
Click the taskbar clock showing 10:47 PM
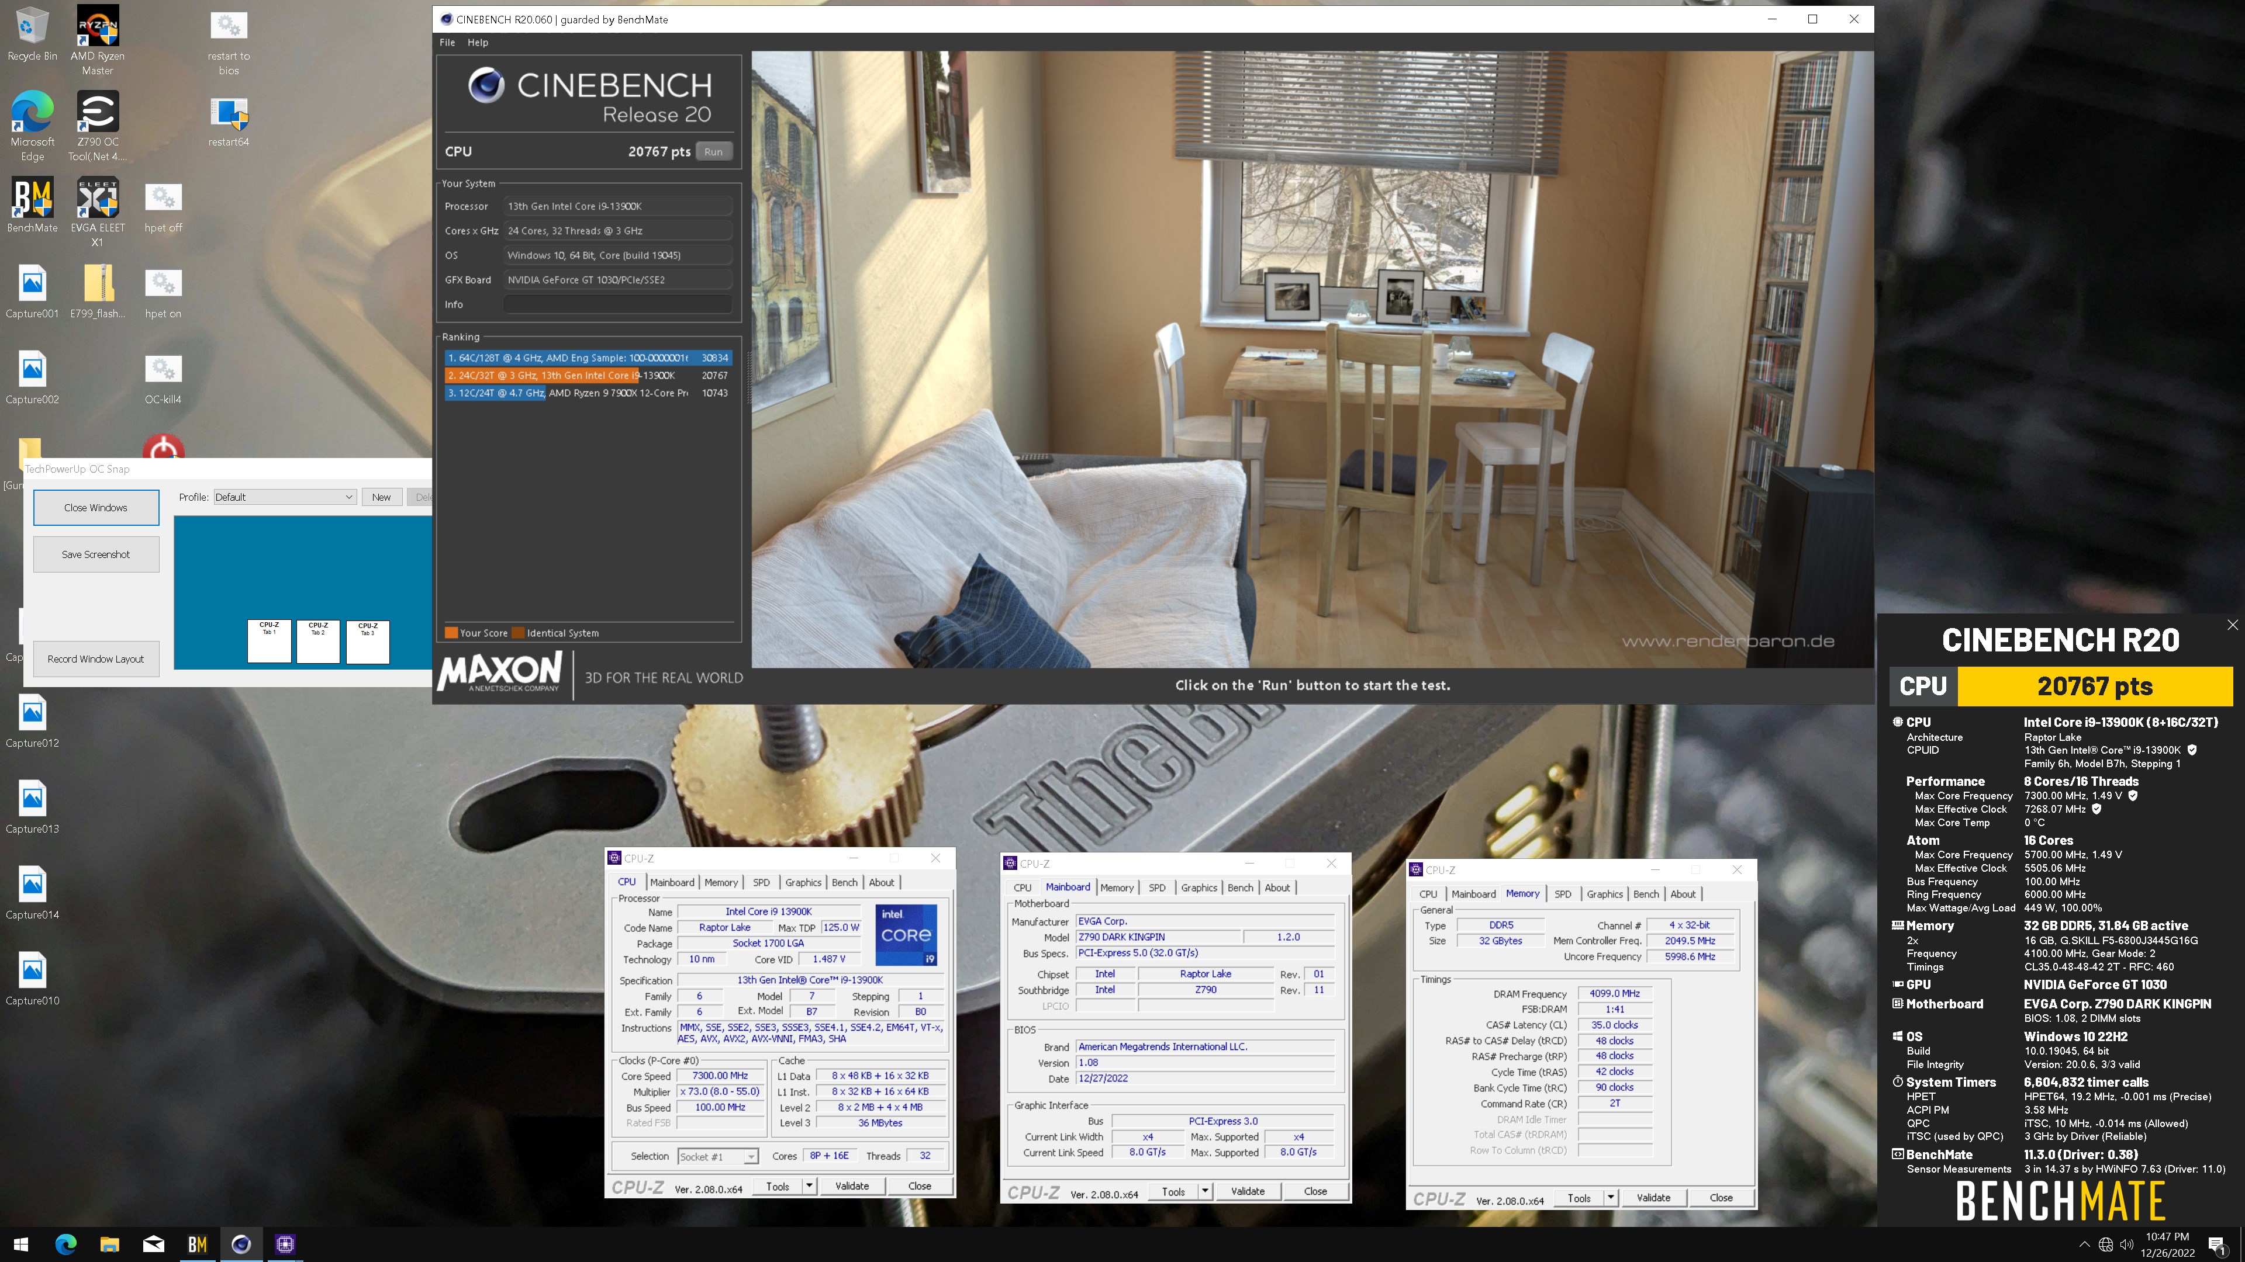[x=2167, y=1244]
